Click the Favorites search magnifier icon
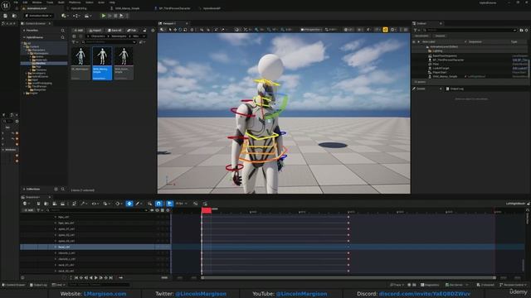This screenshot has height=298, width=531. [63, 31]
